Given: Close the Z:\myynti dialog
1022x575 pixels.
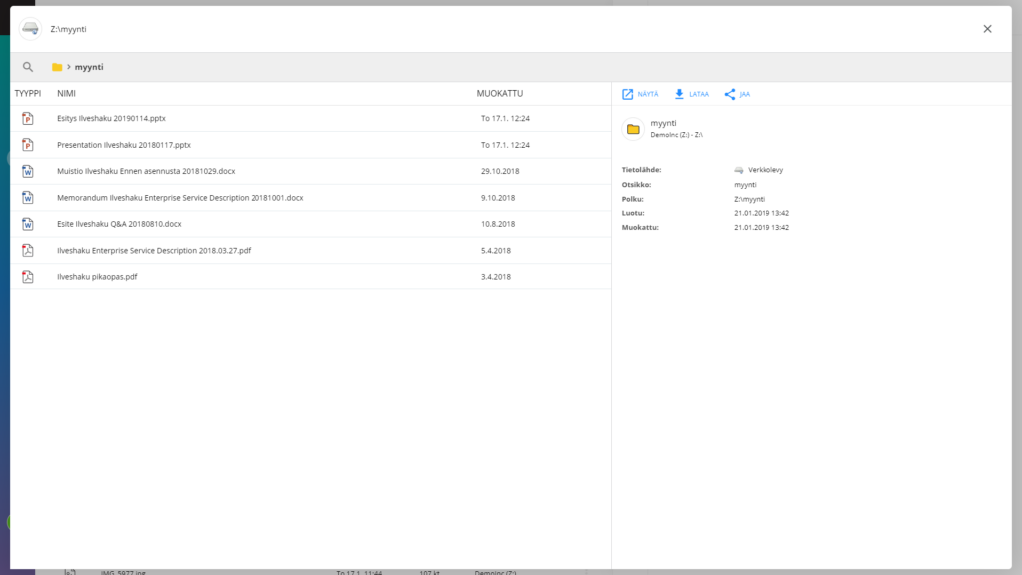Looking at the screenshot, I should click(x=987, y=29).
